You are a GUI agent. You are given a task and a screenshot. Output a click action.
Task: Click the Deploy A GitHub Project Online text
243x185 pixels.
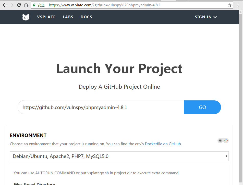click(x=119, y=87)
